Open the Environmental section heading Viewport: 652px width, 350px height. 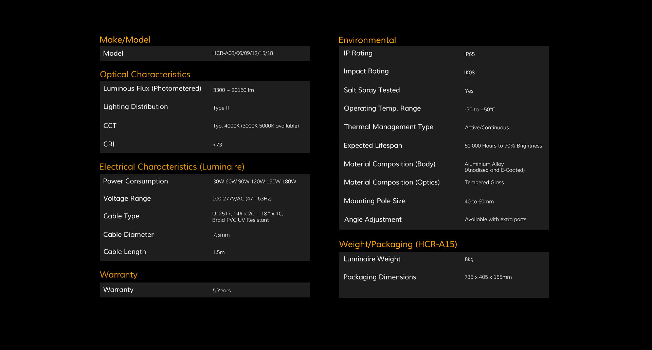367,40
